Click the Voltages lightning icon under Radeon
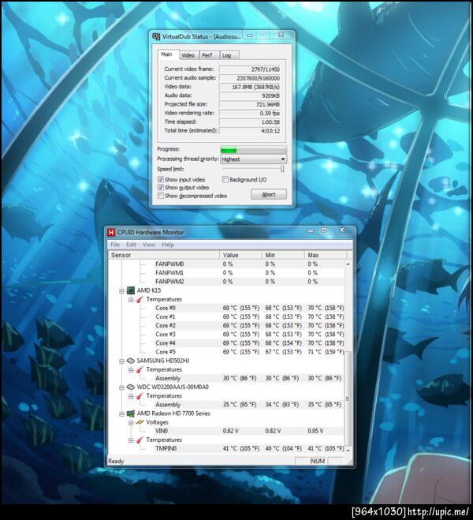This screenshot has width=473, height=520. click(x=140, y=422)
